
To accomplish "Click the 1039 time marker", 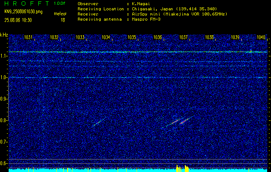I will (x=235, y=37).
